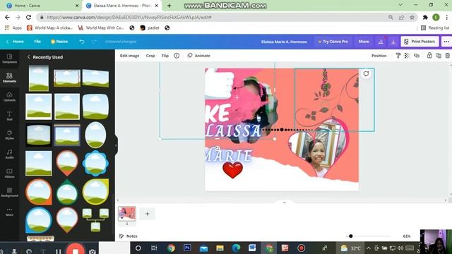Select the page 1 thumbnail
The height and width of the screenshot is (254, 452).
[127, 214]
